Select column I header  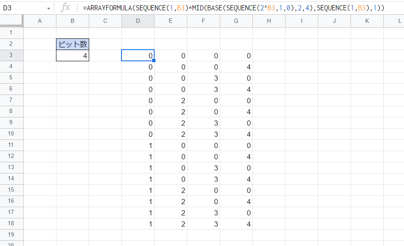coord(301,21)
